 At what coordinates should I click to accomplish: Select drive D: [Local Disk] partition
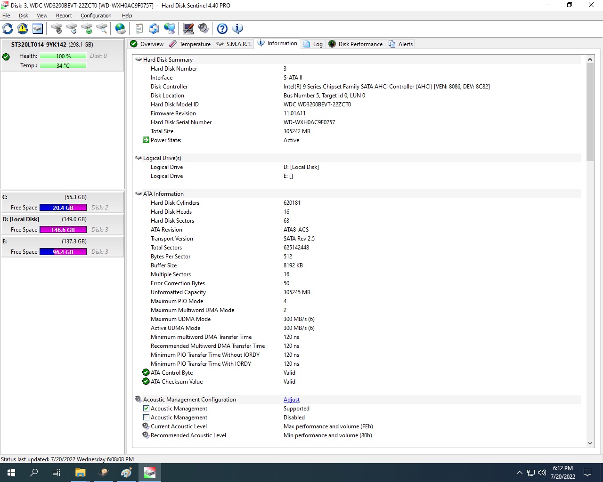pyautogui.click(x=62, y=224)
